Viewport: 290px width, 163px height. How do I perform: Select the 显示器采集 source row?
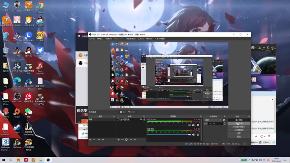click(131, 120)
